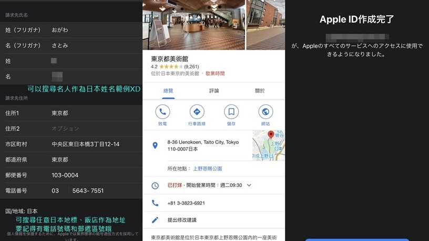
Task: Switch to the 評論 tab
Action: click(214, 91)
